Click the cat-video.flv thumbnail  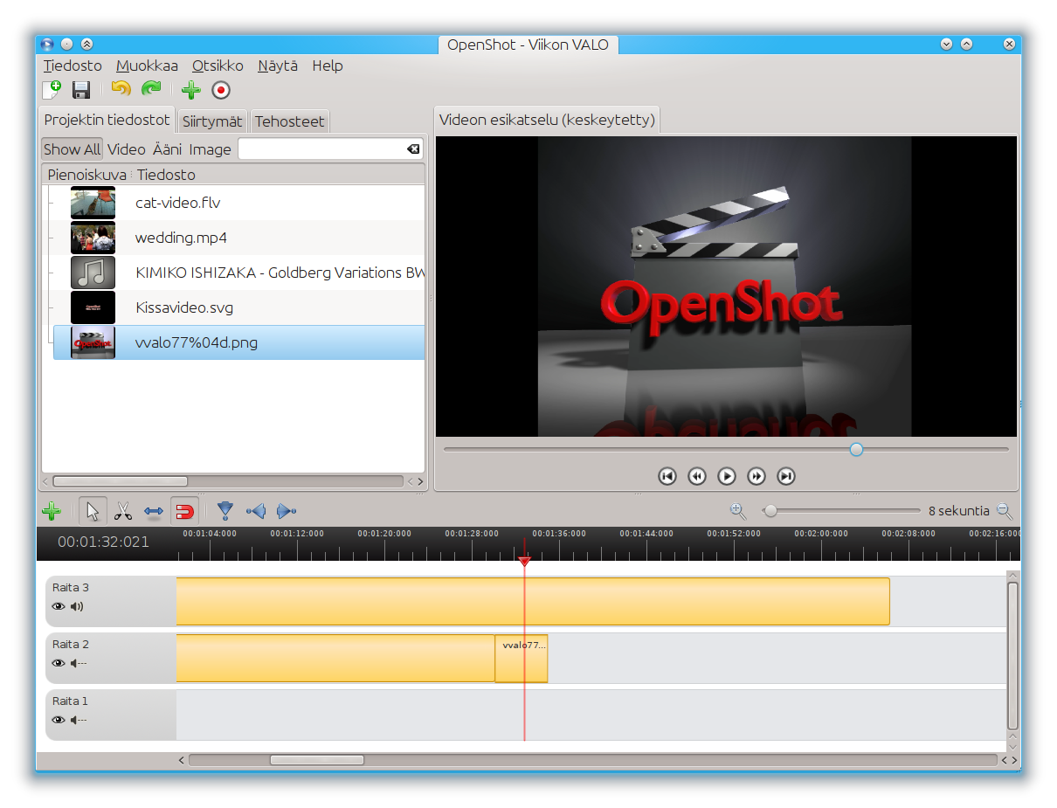point(93,203)
